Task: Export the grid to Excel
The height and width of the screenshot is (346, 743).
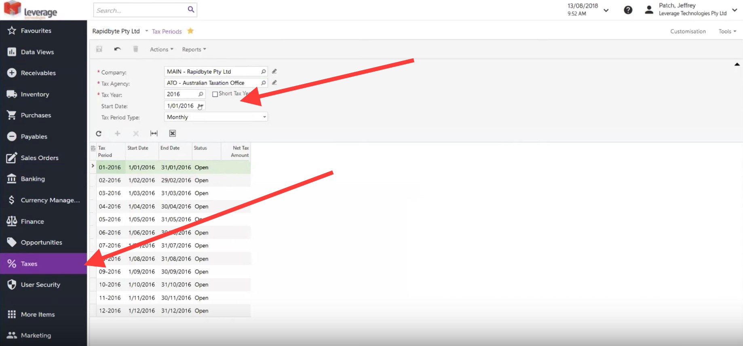Action: [x=173, y=133]
